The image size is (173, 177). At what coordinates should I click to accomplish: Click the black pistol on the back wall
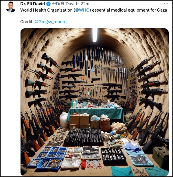click(95, 80)
